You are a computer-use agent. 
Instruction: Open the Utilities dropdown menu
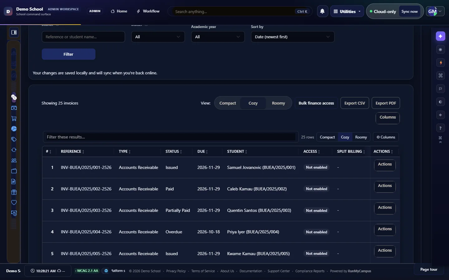coord(347,12)
